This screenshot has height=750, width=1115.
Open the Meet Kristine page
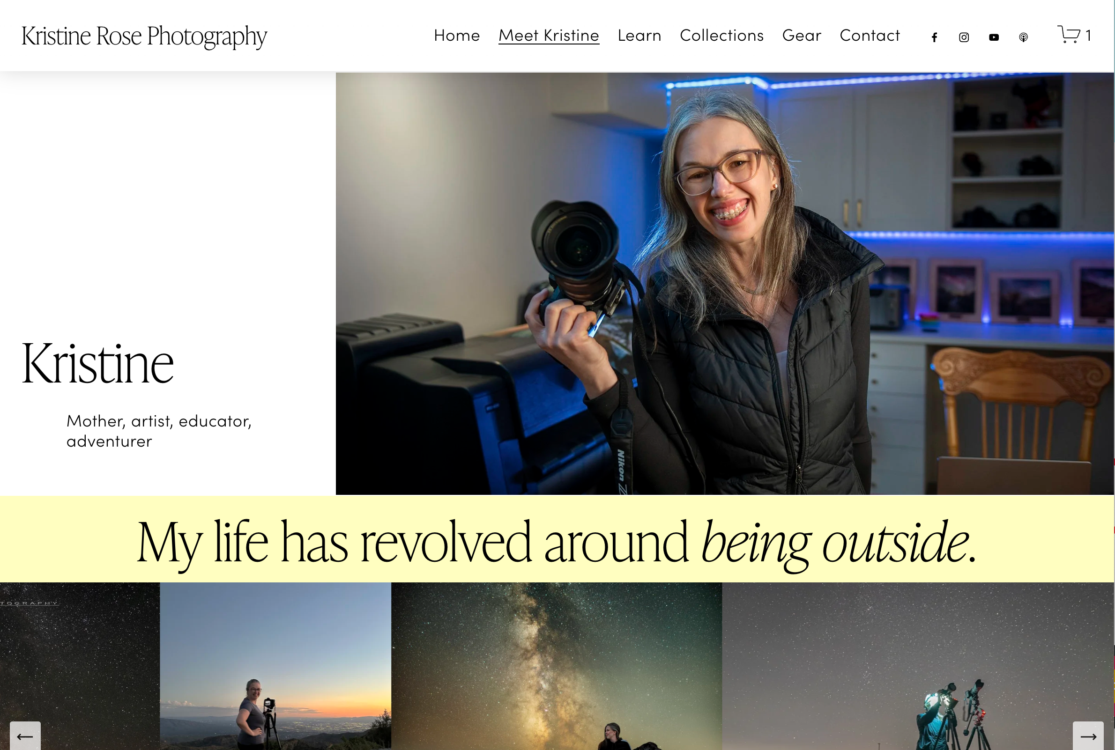click(x=549, y=36)
